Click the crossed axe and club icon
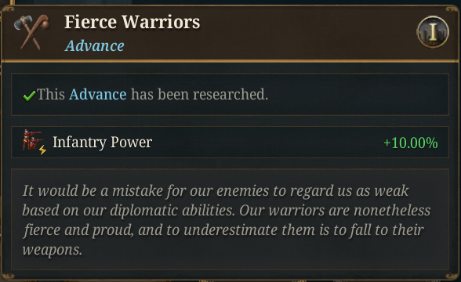This screenshot has width=461, height=282. [31, 31]
